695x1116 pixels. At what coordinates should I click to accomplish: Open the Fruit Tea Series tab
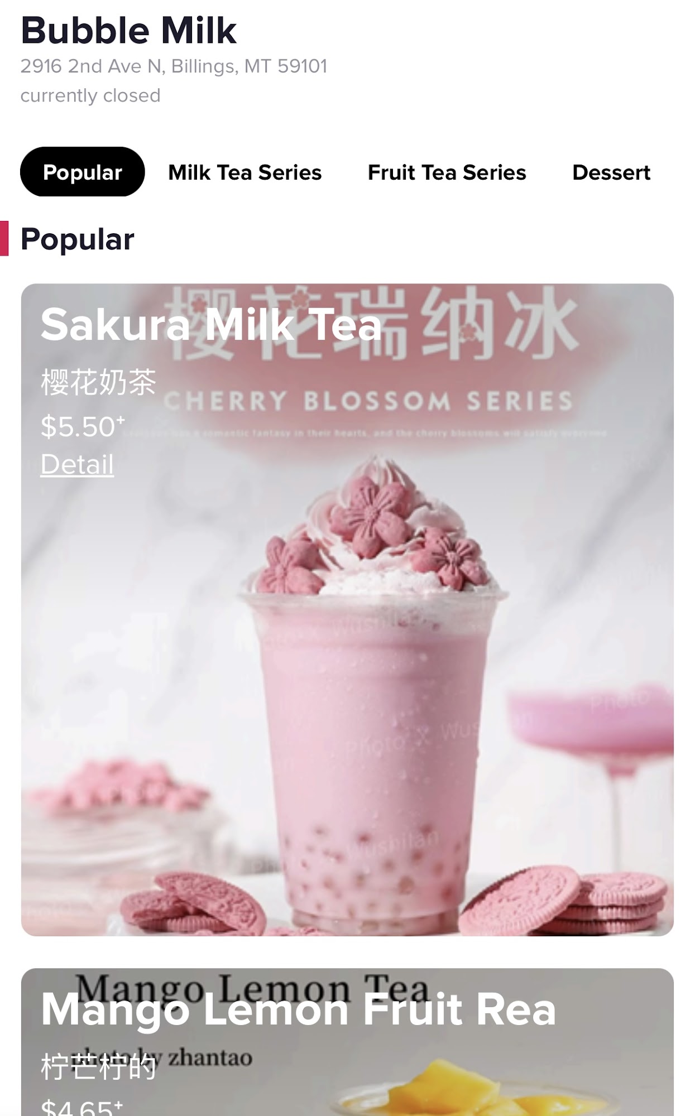[447, 172]
